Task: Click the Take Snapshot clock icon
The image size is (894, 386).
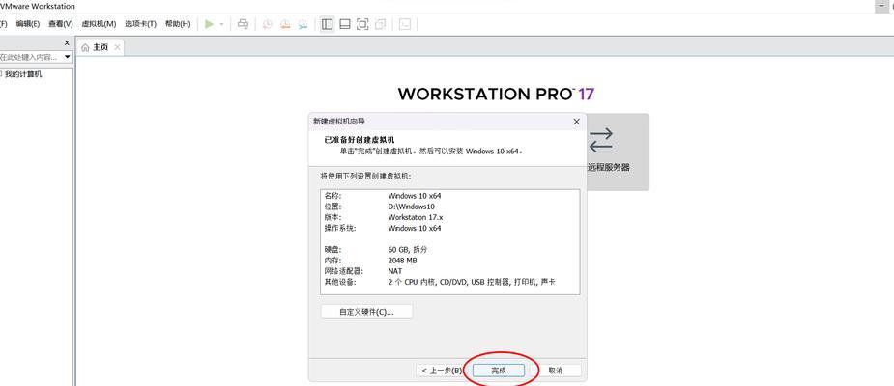Action: click(267, 24)
